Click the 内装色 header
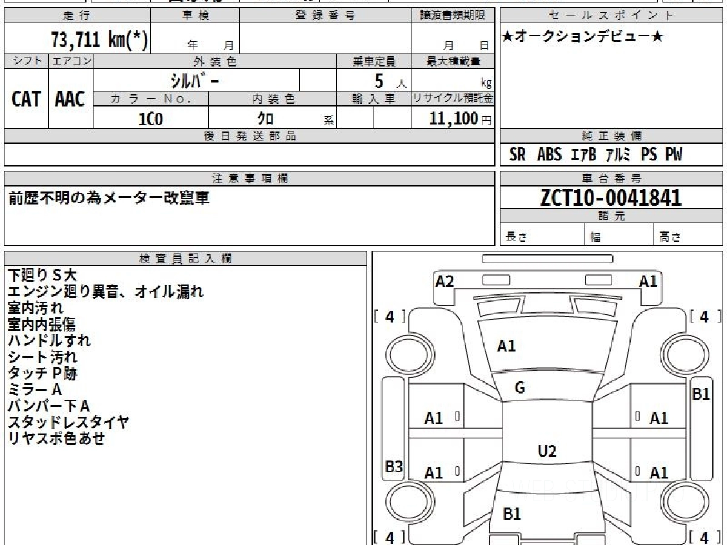The height and width of the screenshot is (545, 727). [273, 99]
